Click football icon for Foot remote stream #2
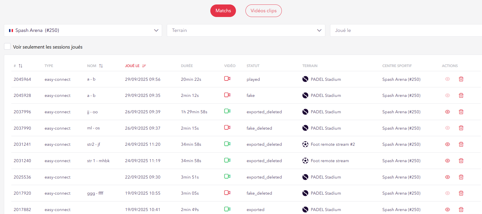Viewport: 482px width, 214px height. (305, 144)
